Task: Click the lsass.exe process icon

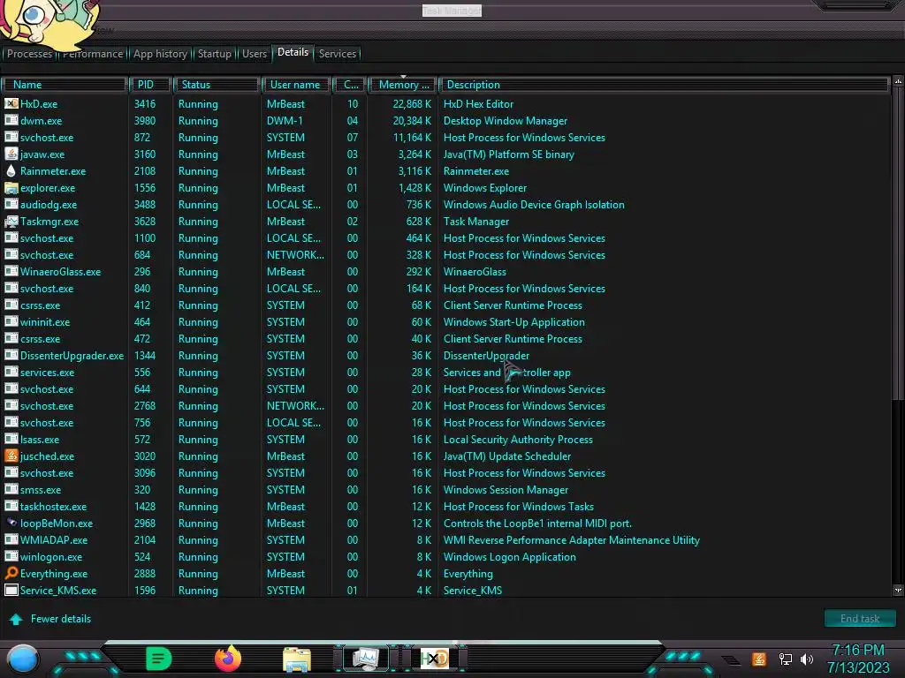Action: click(x=11, y=439)
